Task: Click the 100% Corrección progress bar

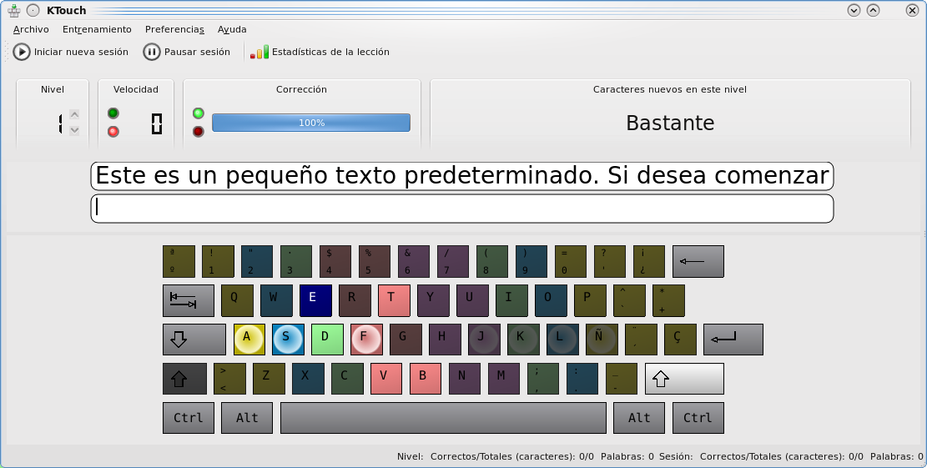Action: pos(311,123)
